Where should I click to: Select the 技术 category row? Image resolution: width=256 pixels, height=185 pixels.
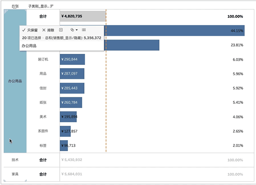coord(15,160)
